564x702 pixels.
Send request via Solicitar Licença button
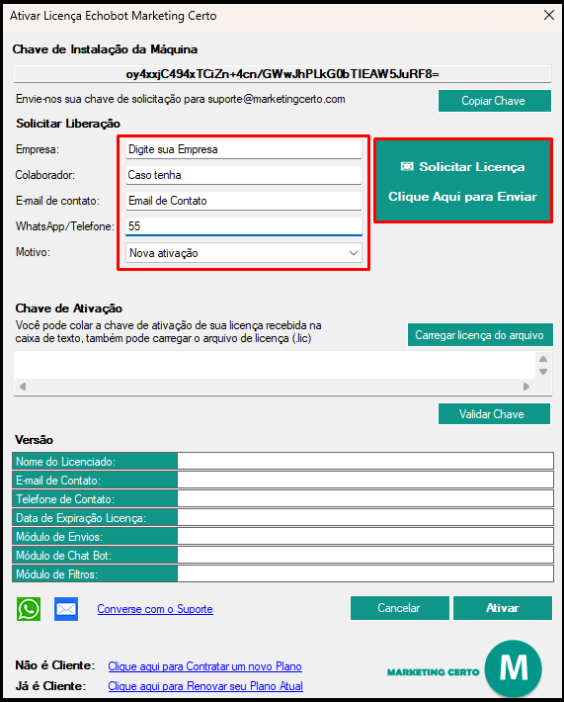pyautogui.click(x=463, y=181)
